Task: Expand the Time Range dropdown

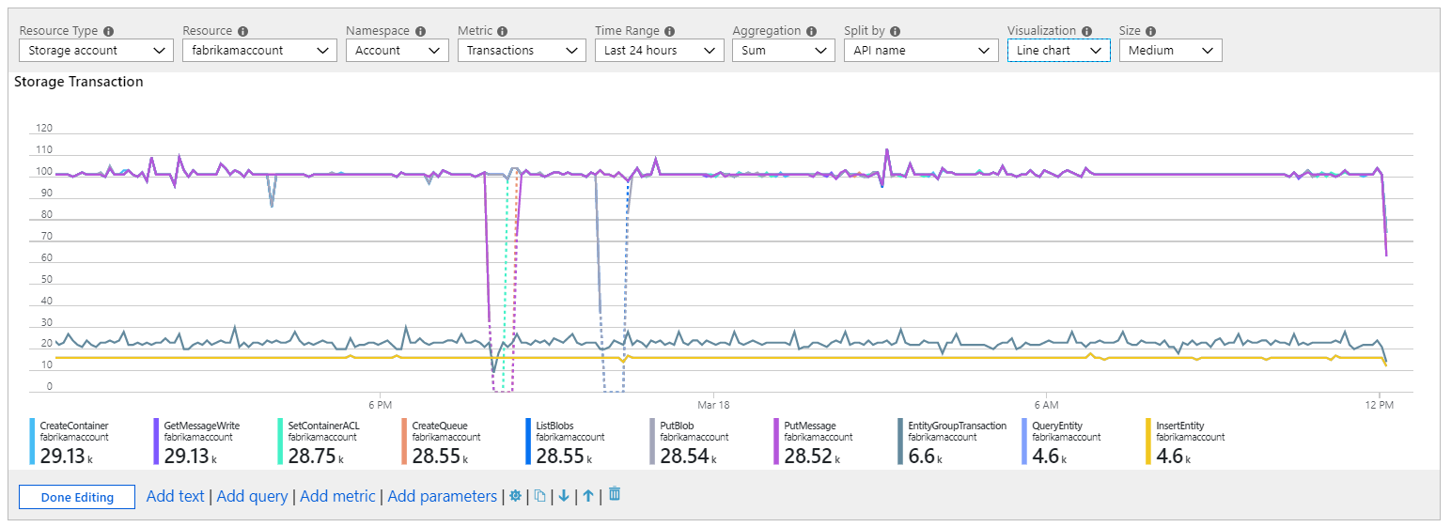Action: click(659, 51)
